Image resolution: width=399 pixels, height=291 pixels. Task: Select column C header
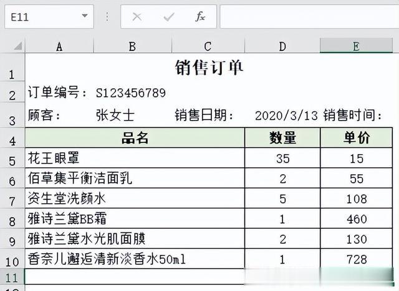pyautogui.click(x=208, y=46)
